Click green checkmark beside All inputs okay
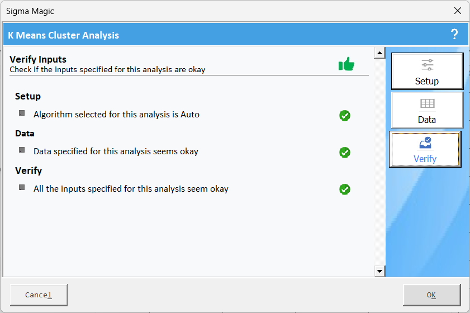The height and width of the screenshot is (313, 470). (x=345, y=189)
